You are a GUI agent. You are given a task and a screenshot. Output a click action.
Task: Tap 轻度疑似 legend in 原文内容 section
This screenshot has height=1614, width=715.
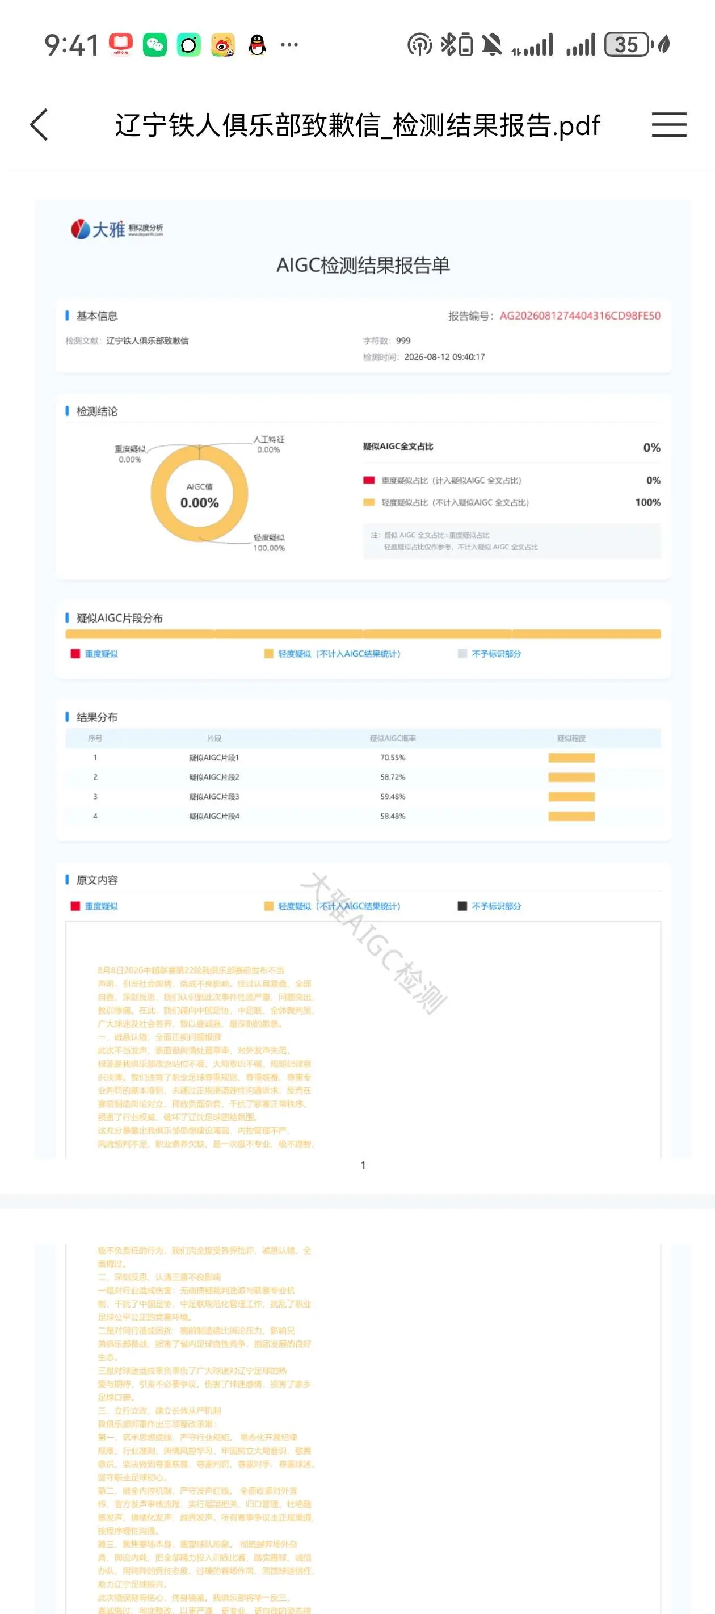pyautogui.click(x=332, y=906)
